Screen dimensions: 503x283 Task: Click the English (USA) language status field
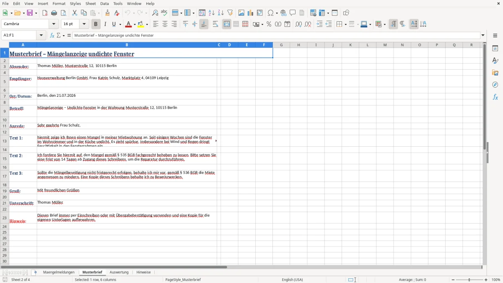[292, 280]
